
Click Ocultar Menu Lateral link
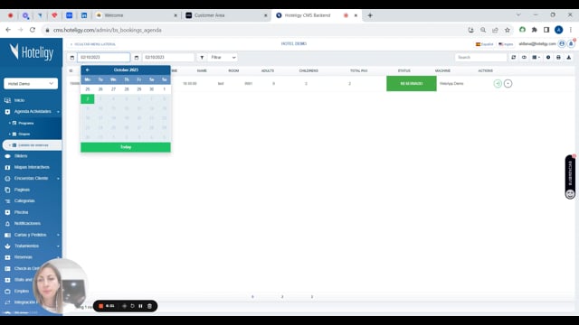pyautogui.click(x=93, y=44)
